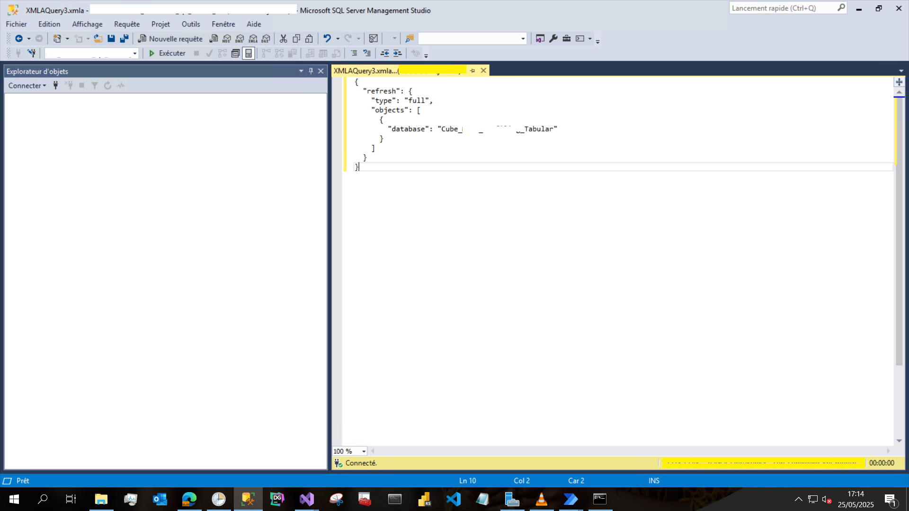Click the Copy icon in toolbar

click(296, 39)
